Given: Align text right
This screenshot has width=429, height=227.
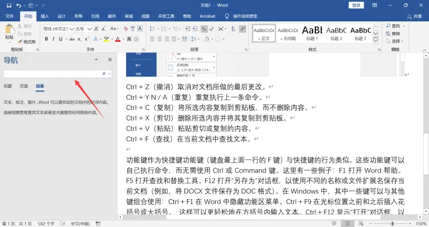Looking at the screenshot, I should (x=167, y=39).
